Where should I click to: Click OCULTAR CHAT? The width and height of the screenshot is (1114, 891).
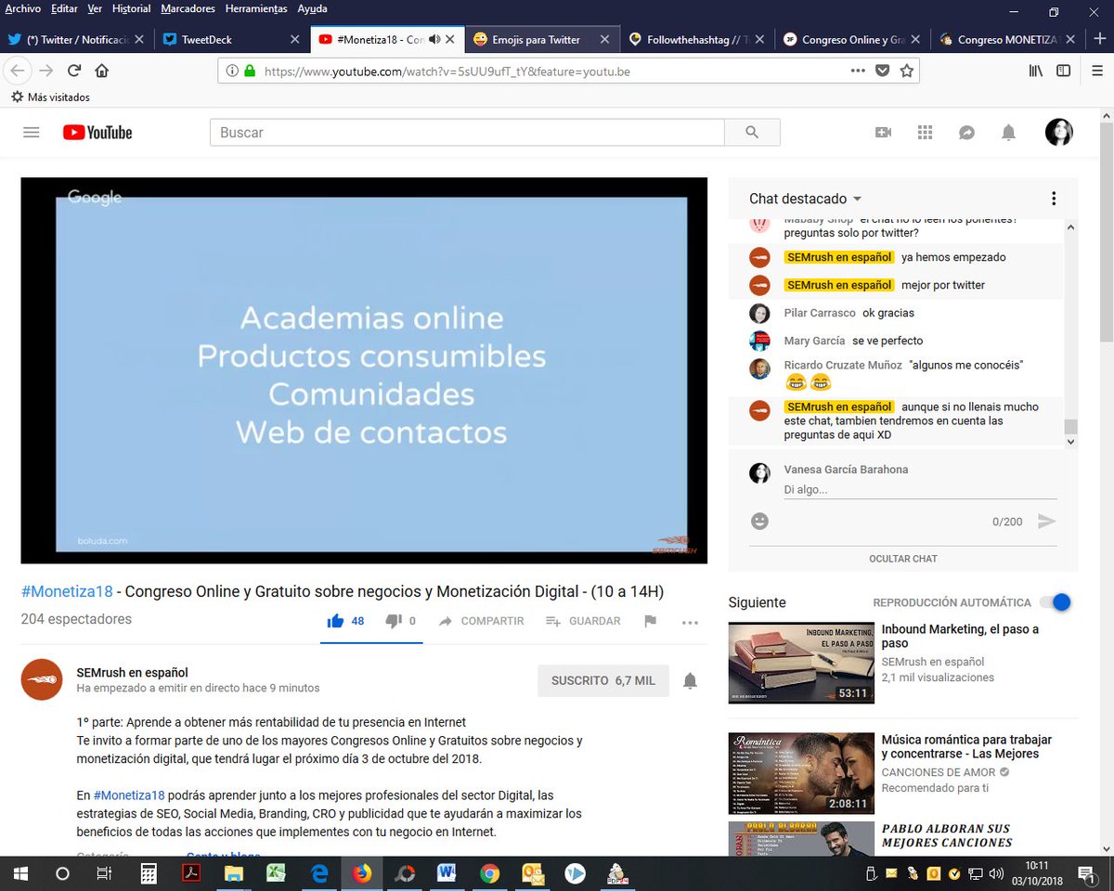pos(903,559)
